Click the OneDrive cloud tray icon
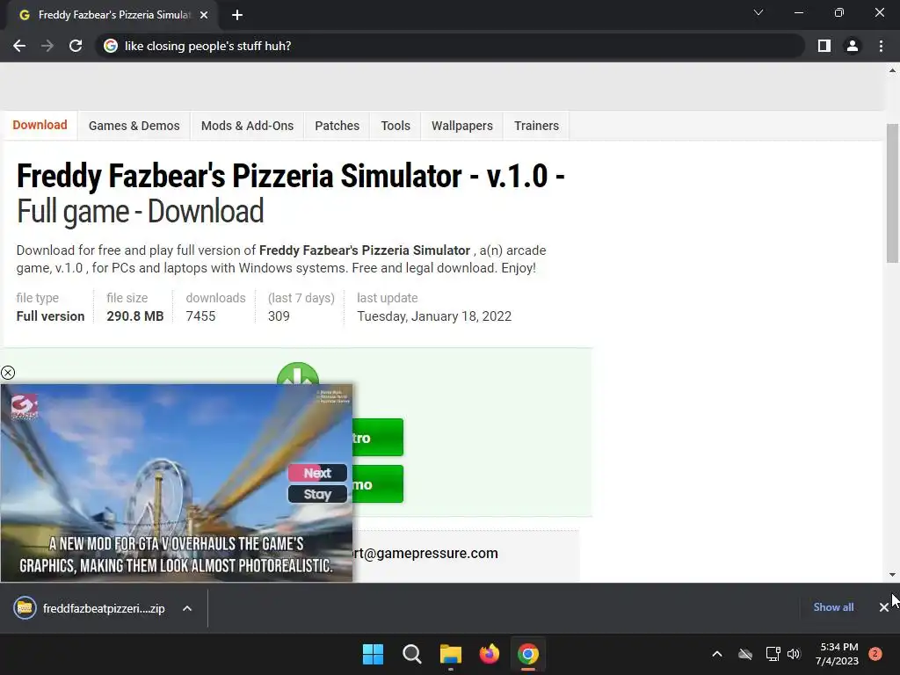 pos(745,654)
